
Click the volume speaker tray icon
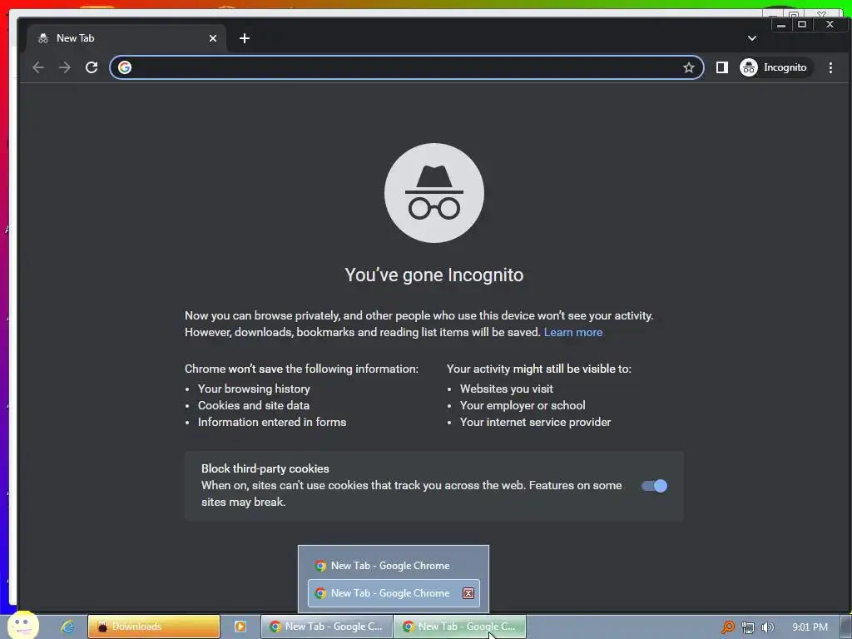pyautogui.click(x=767, y=627)
